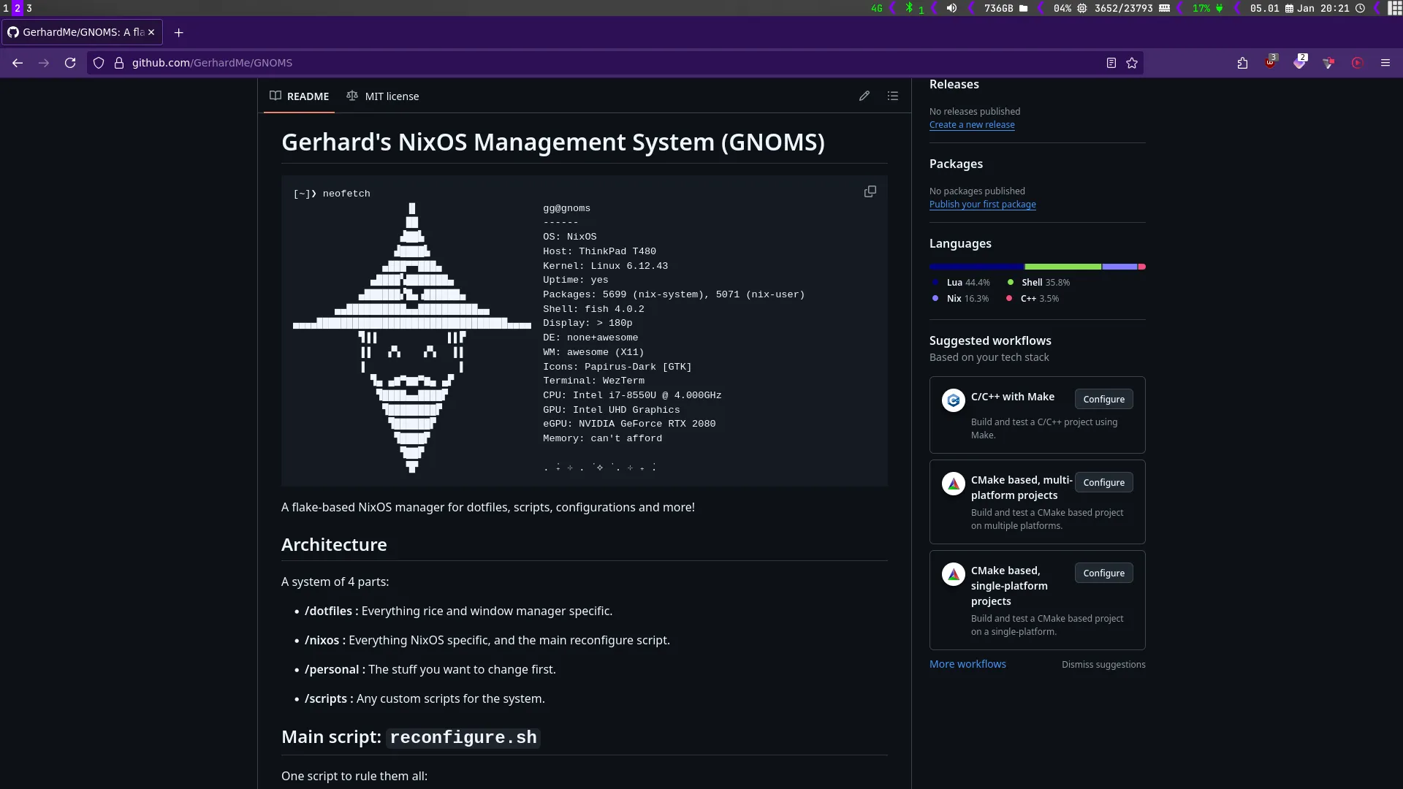Dismiss the workflow suggestions

click(1103, 664)
